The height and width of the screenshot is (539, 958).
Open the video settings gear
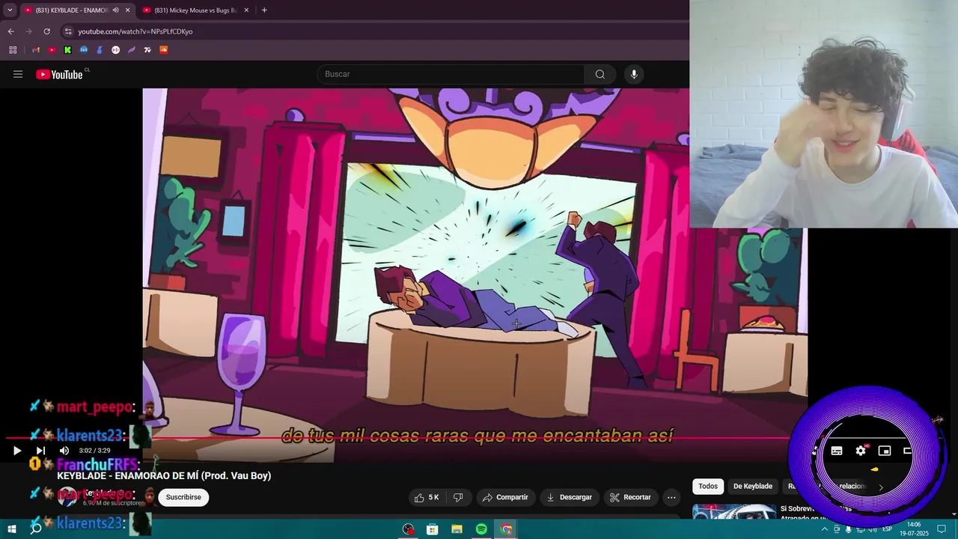coord(861,451)
